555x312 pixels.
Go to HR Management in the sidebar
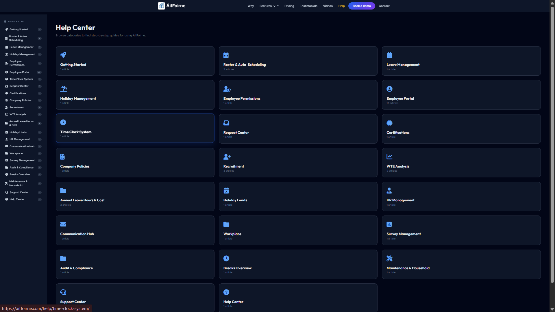point(23,139)
